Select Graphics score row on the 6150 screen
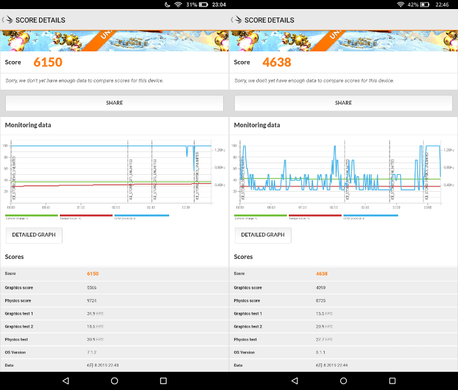This screenshot has height=390, width=458. pos(114,287)
